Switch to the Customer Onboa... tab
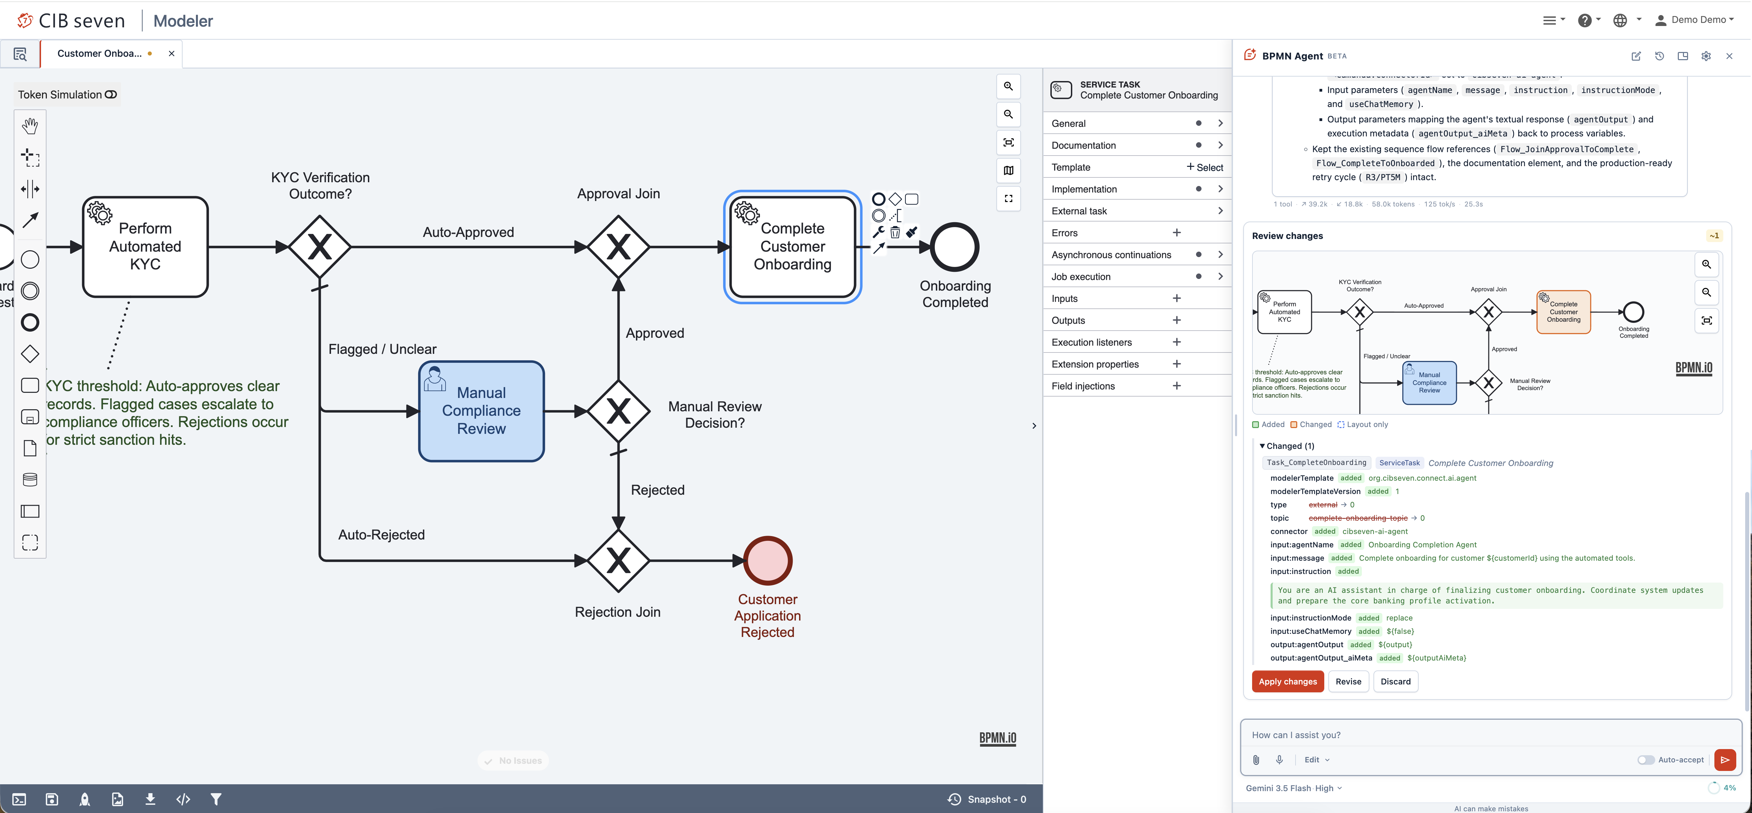 (x=100, y=54)
